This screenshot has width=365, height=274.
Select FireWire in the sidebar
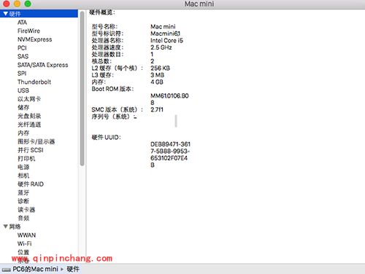28,31
